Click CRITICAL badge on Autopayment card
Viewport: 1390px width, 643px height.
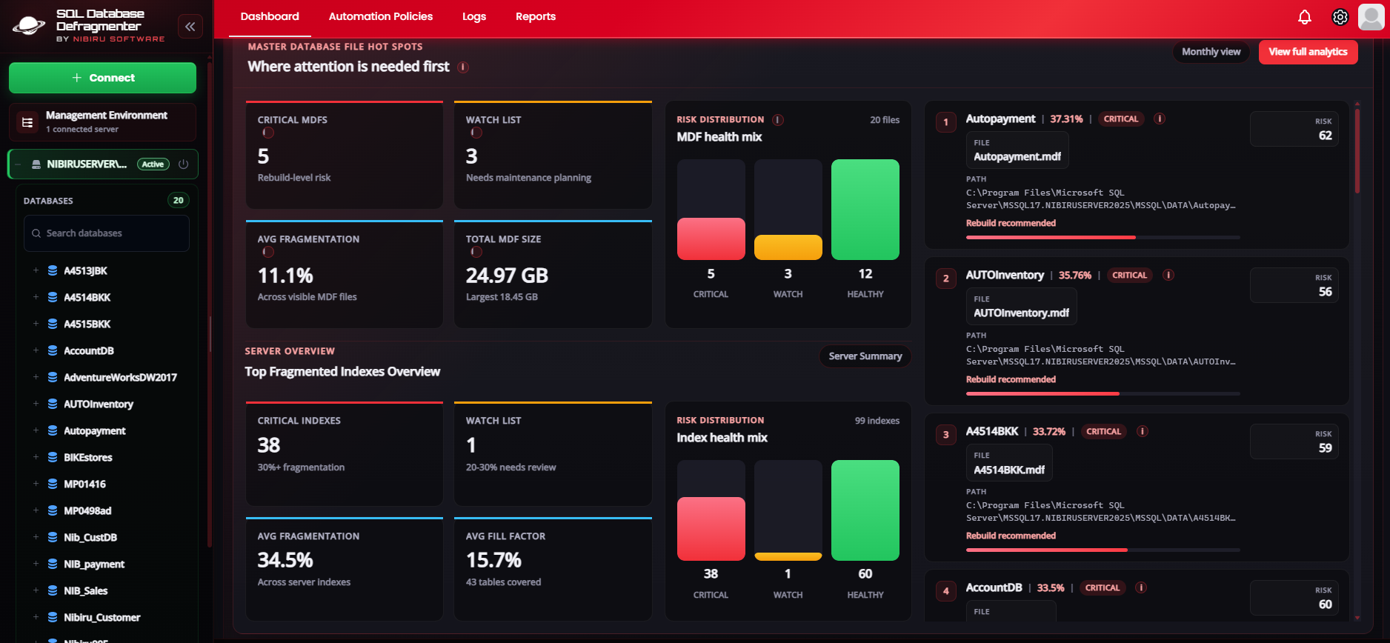coord(1121,119)
